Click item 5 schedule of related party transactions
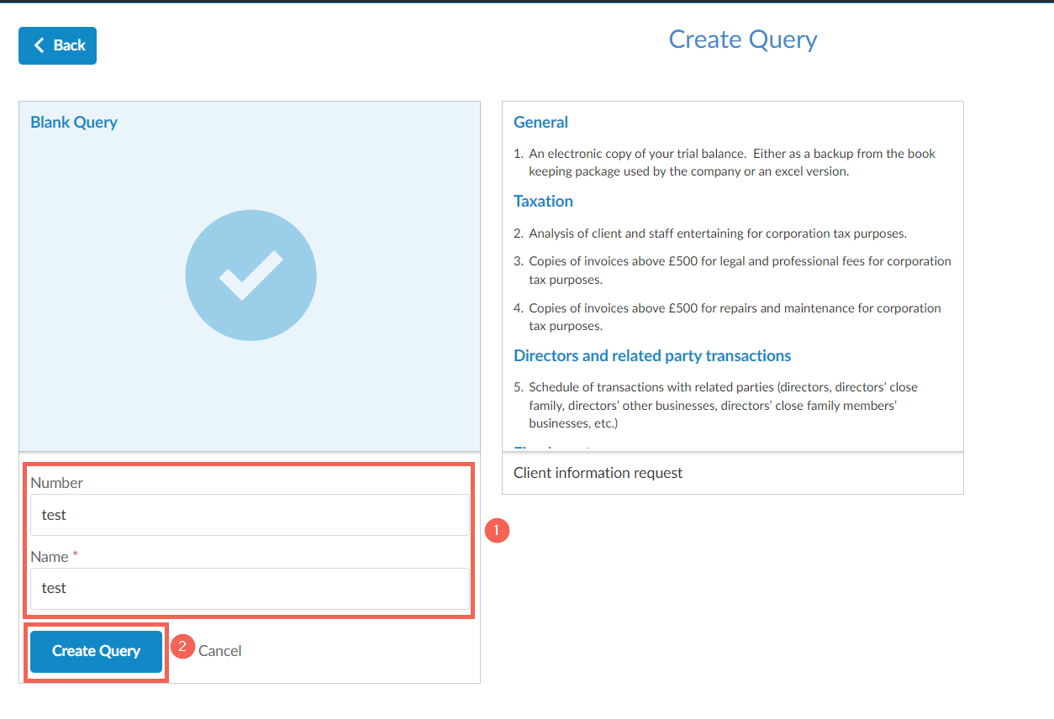The width and height of the screenshot is (1054, 719). point(715,406)
